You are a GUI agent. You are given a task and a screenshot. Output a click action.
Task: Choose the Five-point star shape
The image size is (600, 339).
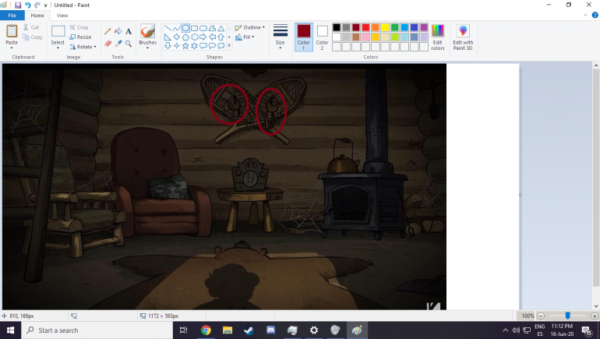click(x=185, y=46)
